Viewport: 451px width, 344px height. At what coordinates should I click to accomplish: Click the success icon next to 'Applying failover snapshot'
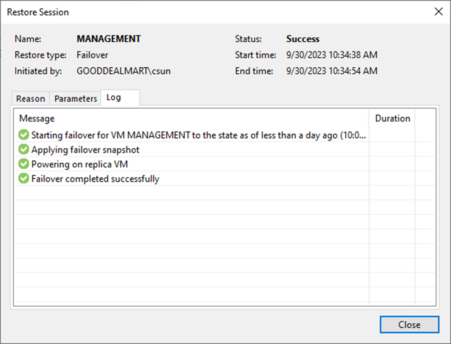tap(24, 150)
